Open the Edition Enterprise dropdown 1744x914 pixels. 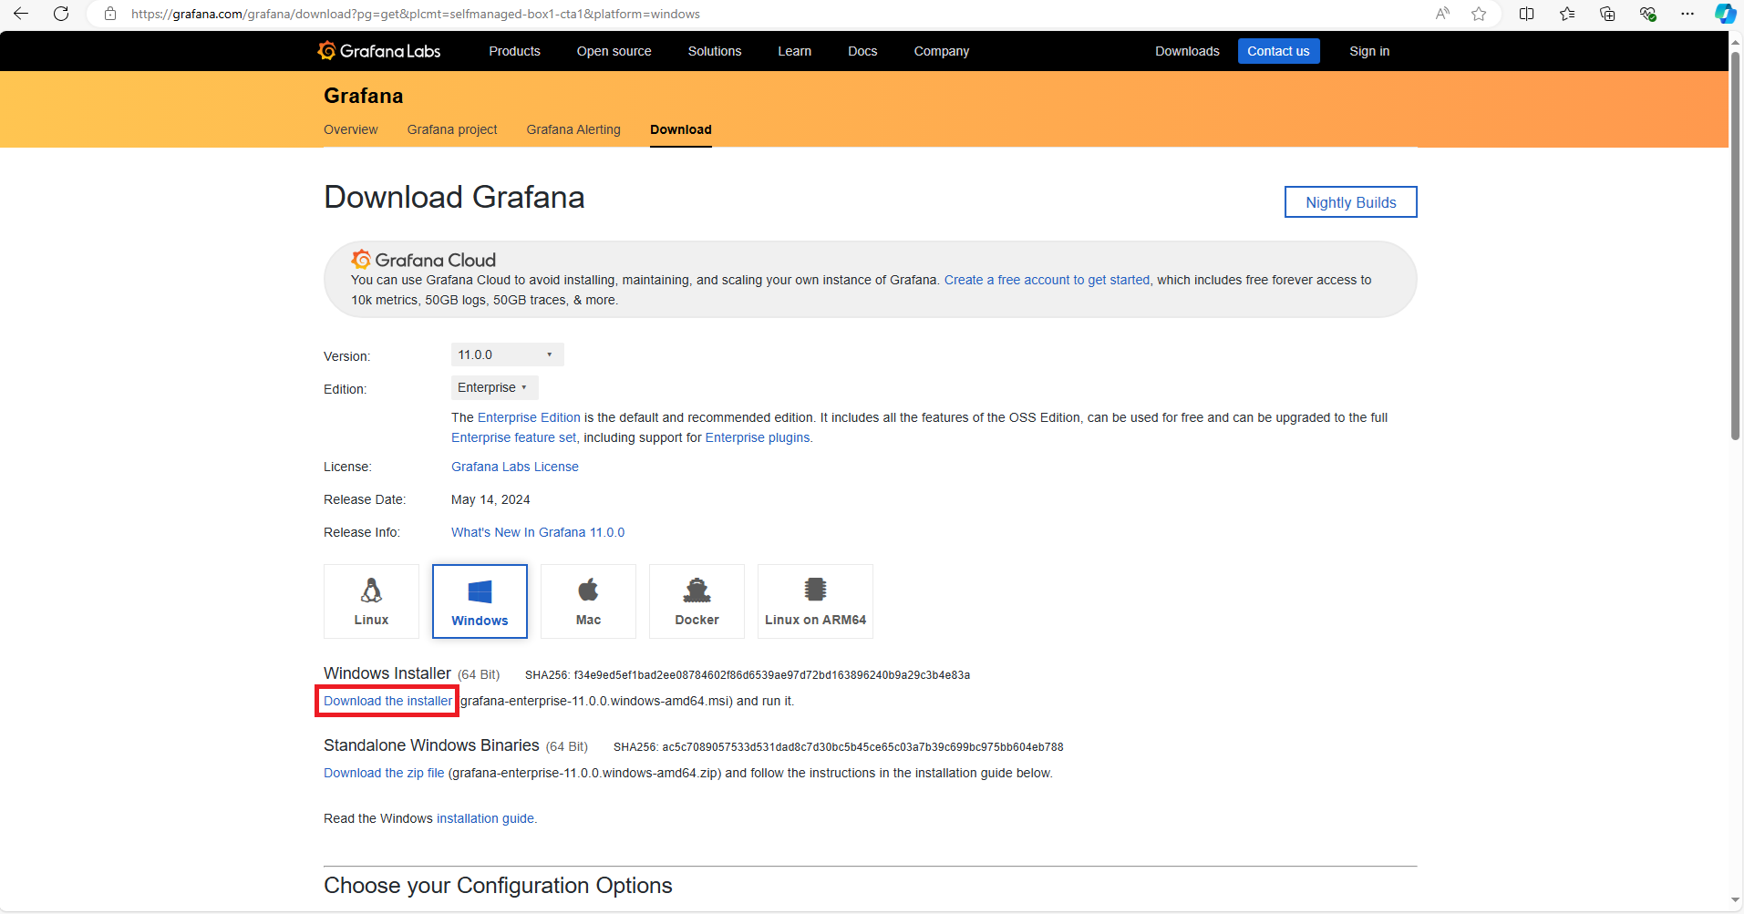tap(494, 387)
